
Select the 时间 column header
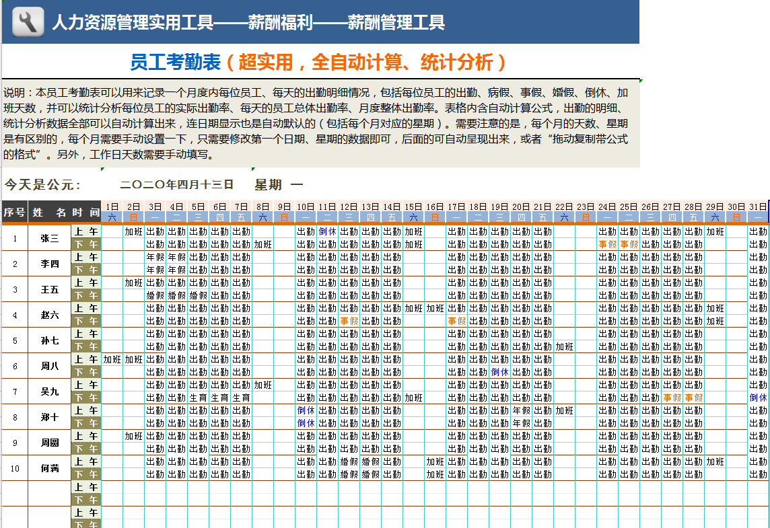tap(86, 212)
